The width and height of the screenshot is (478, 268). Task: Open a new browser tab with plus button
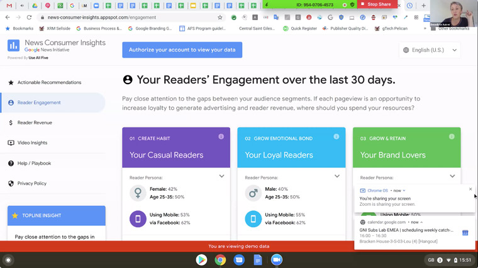pos(423,6)
